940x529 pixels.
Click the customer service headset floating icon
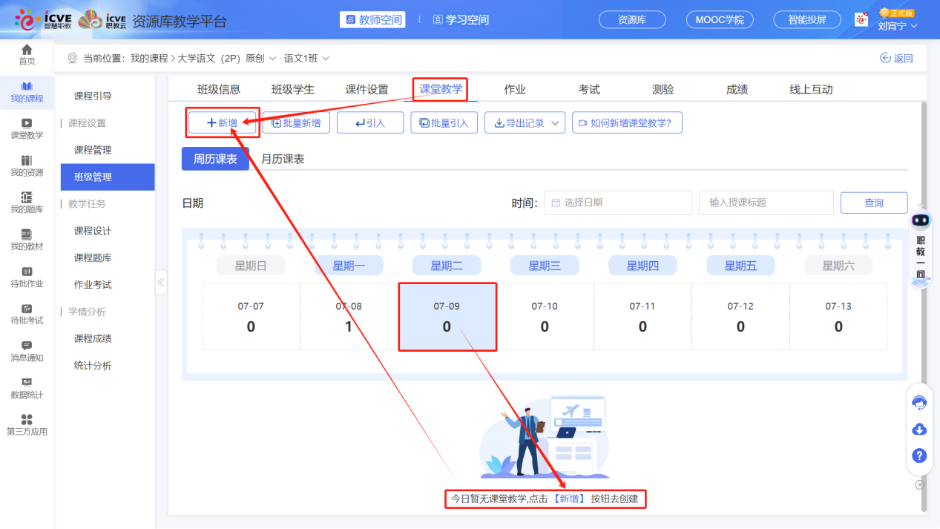coord(919,402)
